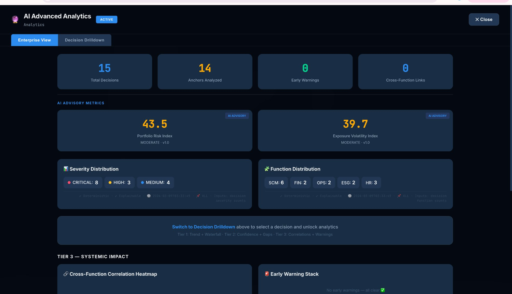Click the red dot on the CRITICAL chip
Image resolution: width=512 pixels, height=294 pixels.
pyautogui.click(x=70, y=182)
